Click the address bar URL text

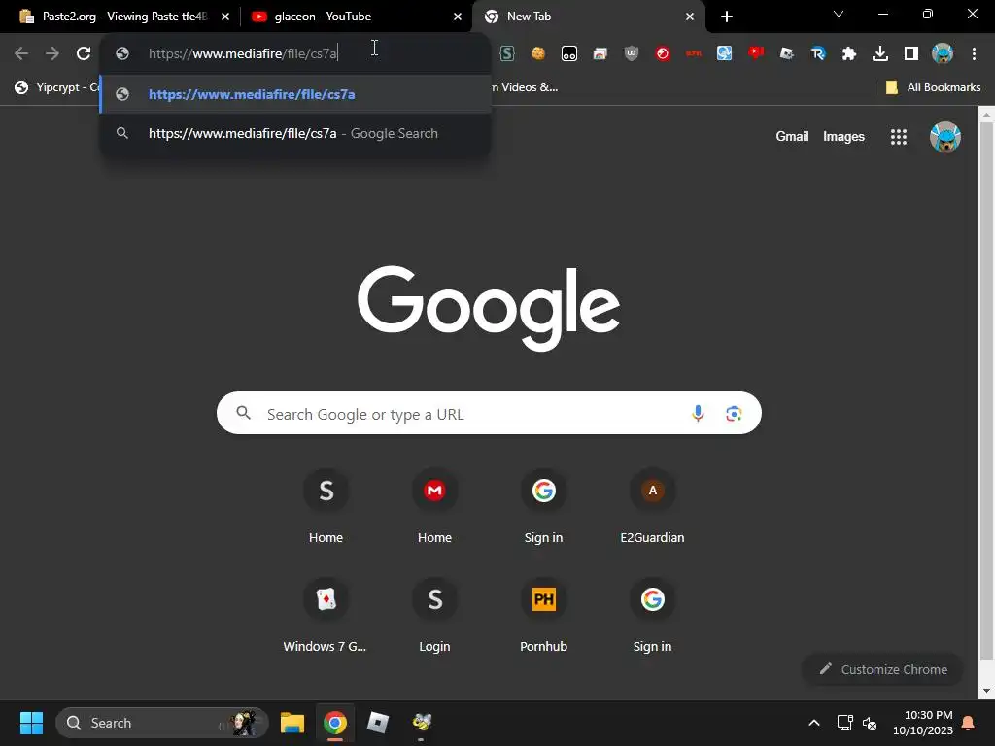[x=243, y=53]
